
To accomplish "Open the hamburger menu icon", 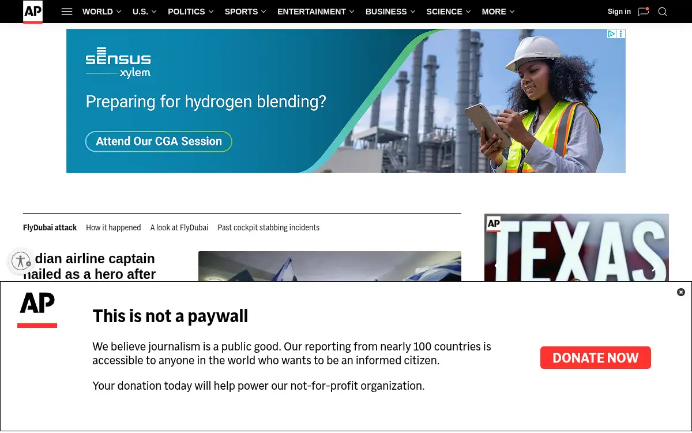I will click(x=67, y=12).
